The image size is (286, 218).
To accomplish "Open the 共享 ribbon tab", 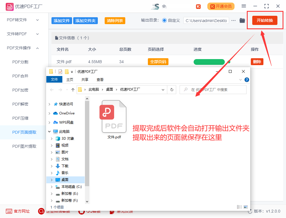I will (85, 79).
